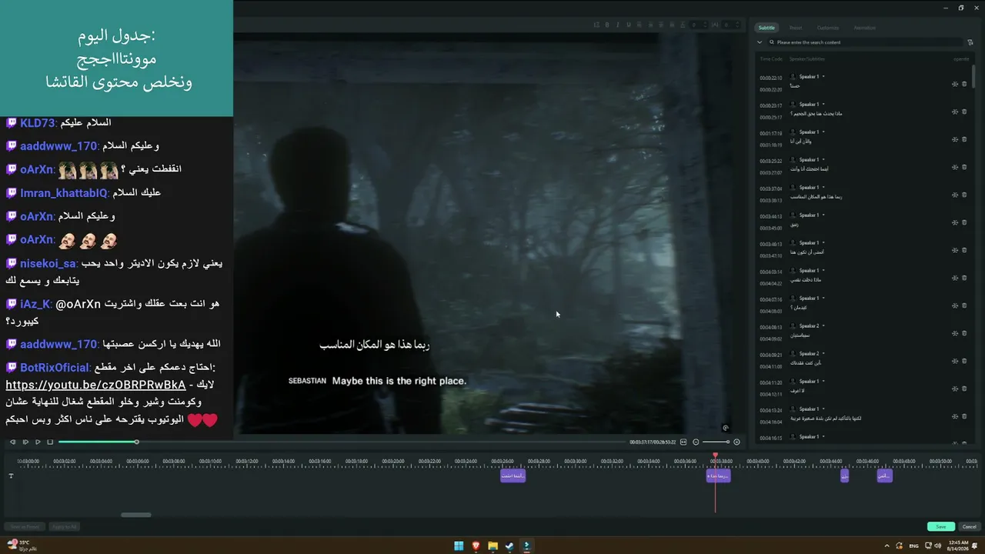The width and height of the screenshot is (985, 554).
Task: Split the subtitle starting at 00:00:22:10
Action: [955, 84]
